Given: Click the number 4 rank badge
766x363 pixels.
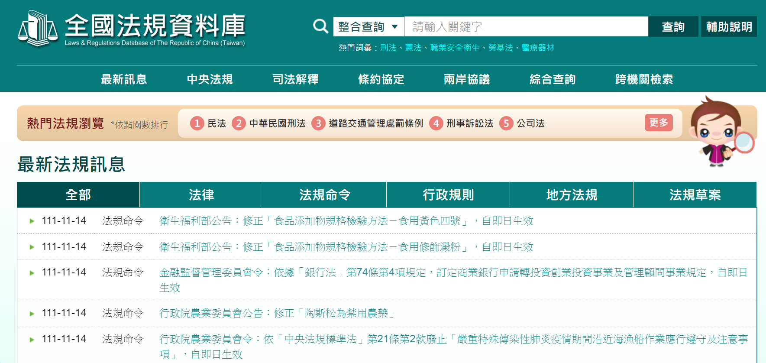Looking at the screenshot, I should [x=436, y=123].
